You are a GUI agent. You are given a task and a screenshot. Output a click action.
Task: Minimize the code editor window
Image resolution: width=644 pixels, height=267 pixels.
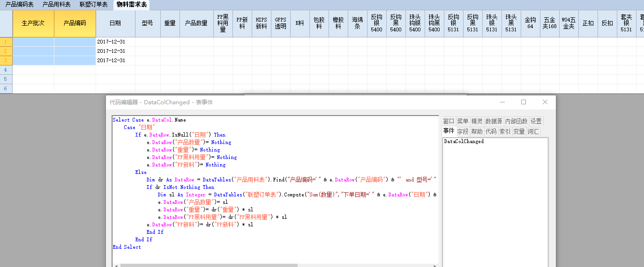502,102
